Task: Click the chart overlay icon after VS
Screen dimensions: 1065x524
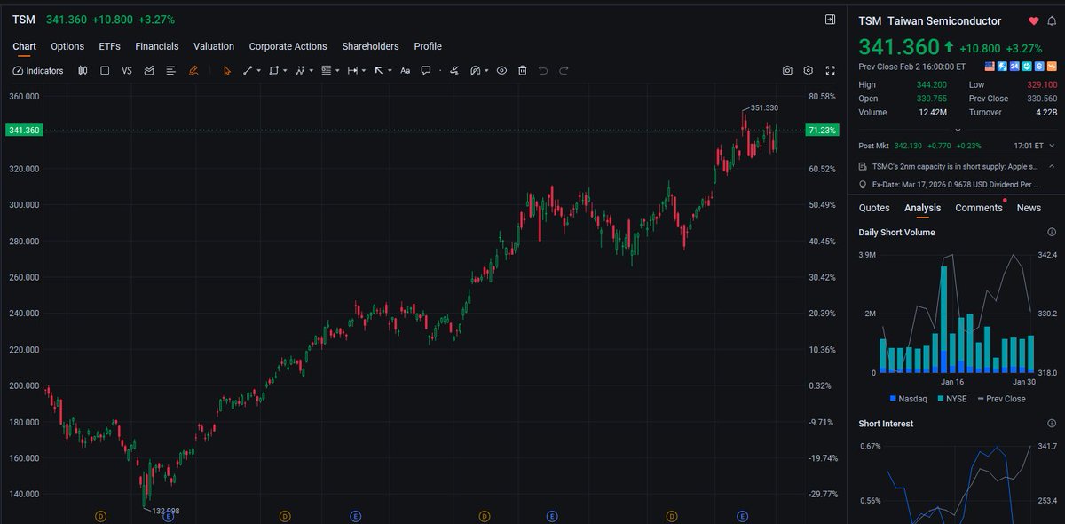Action: [149, 70]
